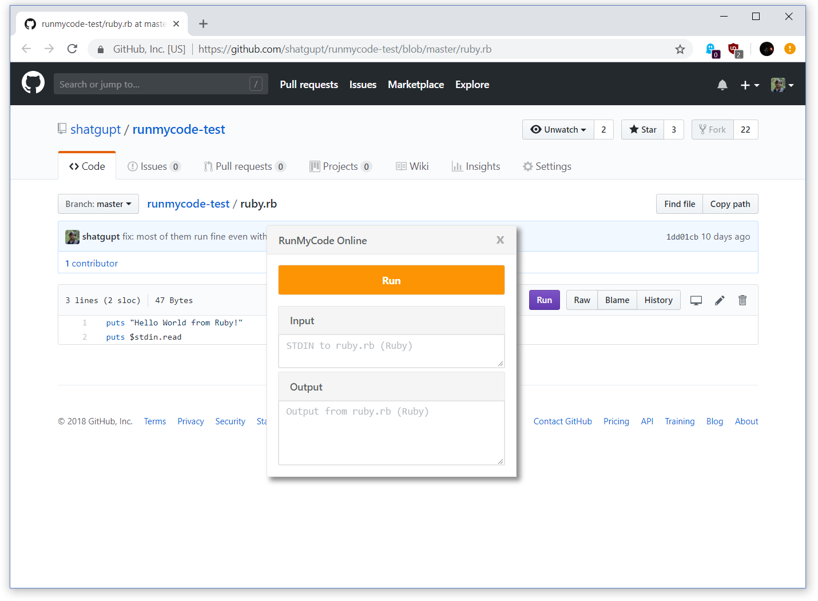
Task: View the Raw file
Action: (582, 300)
